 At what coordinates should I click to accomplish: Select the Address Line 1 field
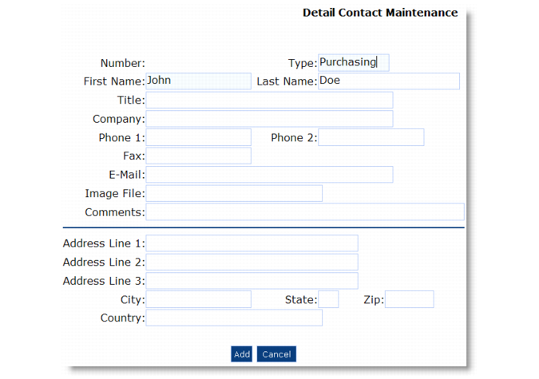point(252,243)
